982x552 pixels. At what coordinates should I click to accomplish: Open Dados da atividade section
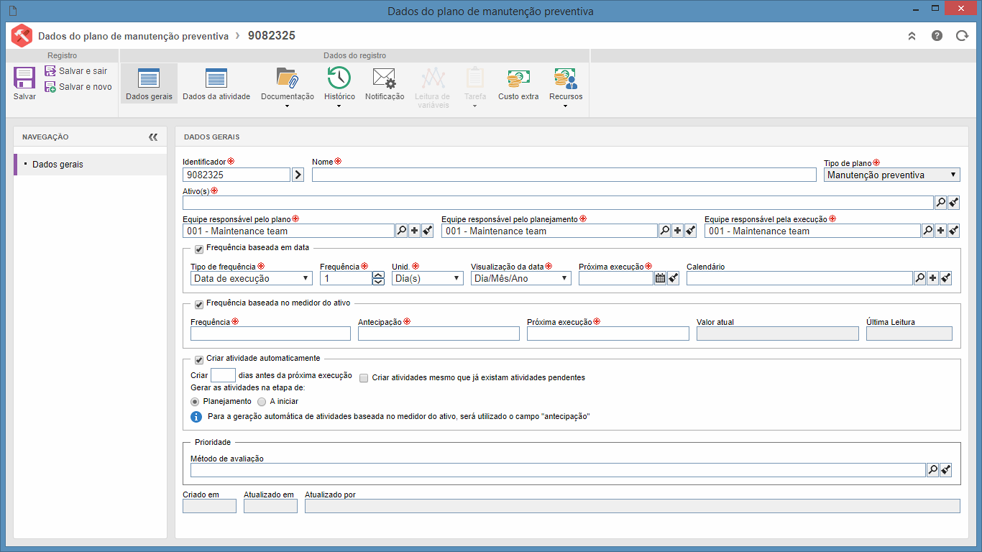click(x=216, y=83)
